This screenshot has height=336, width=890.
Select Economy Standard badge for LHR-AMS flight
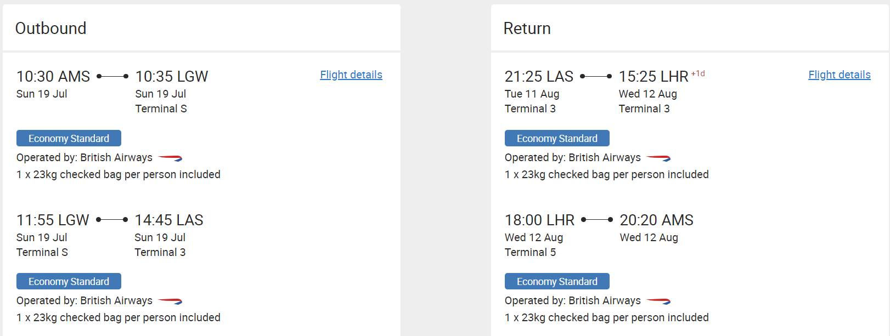pyautogui.click(x=557, y=281)
